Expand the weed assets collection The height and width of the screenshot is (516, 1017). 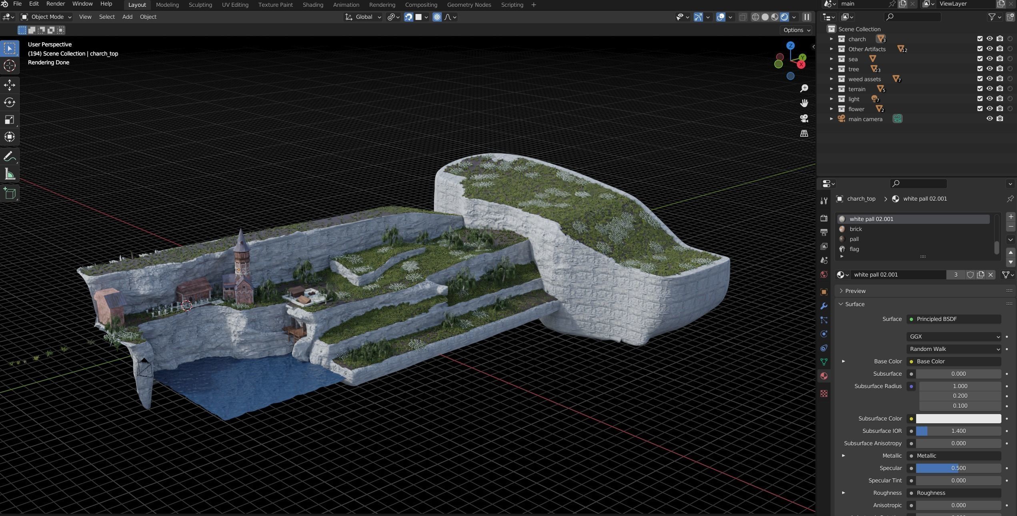[x=831, y=79]
